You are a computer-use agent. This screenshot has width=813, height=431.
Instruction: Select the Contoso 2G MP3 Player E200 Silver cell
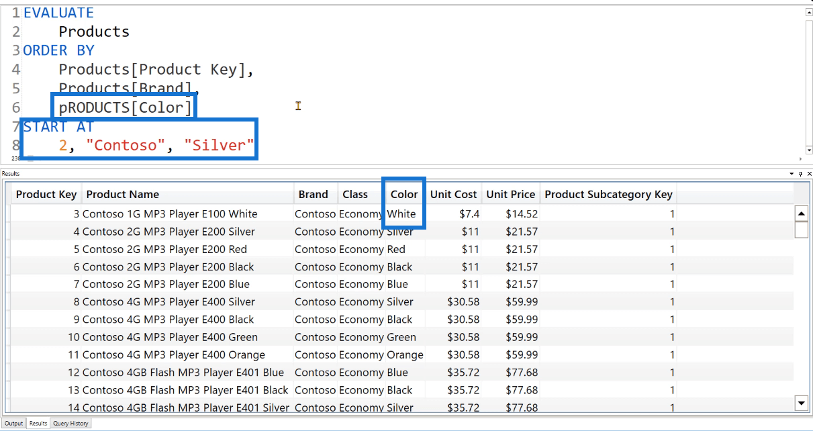pos(187,232)
